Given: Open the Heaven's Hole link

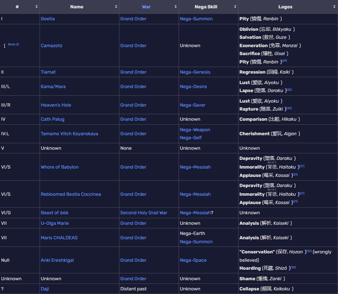Looking at the screenshot, I should pos(56,105).
